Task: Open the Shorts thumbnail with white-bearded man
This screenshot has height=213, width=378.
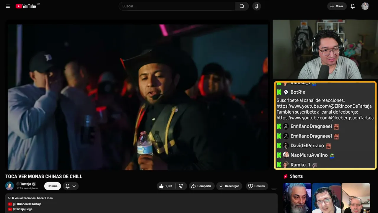Action: (x=297, y=198)
